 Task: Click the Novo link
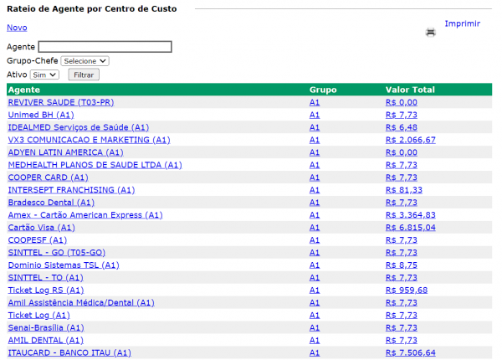17,28
